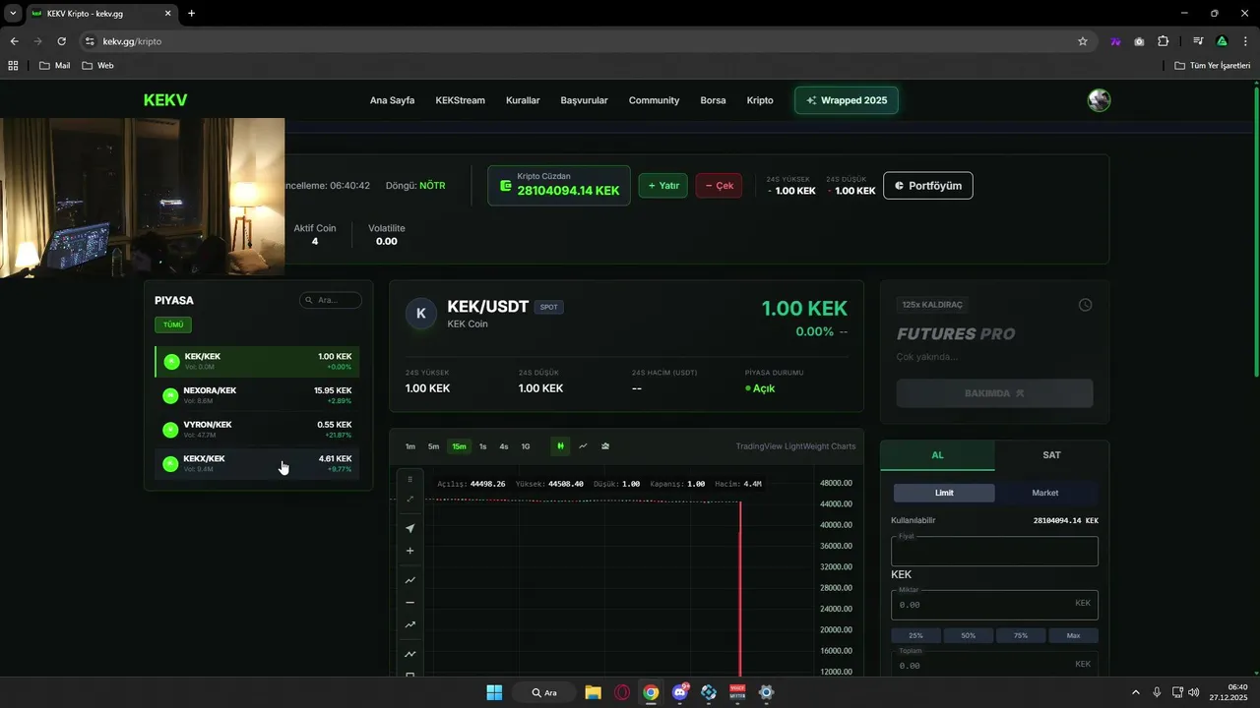Click the Çek withdraw button

[720, 186]
